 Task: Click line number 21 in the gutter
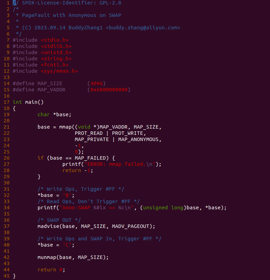click(7, 127)
